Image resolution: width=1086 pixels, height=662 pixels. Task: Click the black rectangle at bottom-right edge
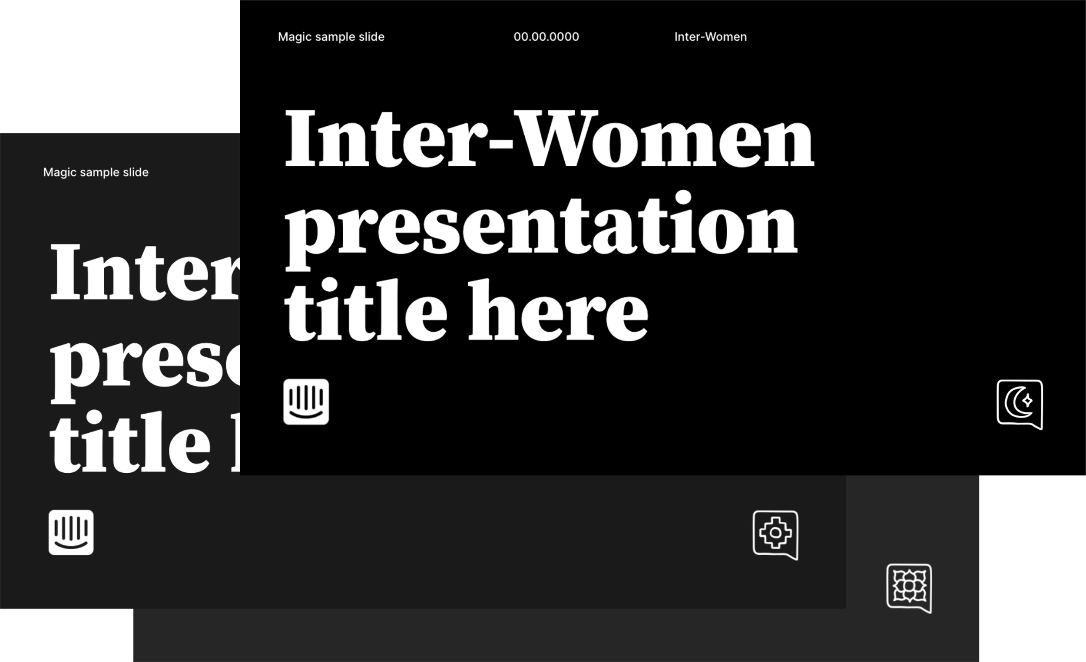coord(1033,568)
